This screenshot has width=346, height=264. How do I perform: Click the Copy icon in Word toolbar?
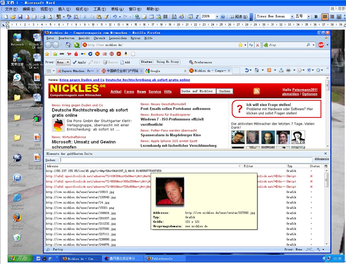coord(92,17)
